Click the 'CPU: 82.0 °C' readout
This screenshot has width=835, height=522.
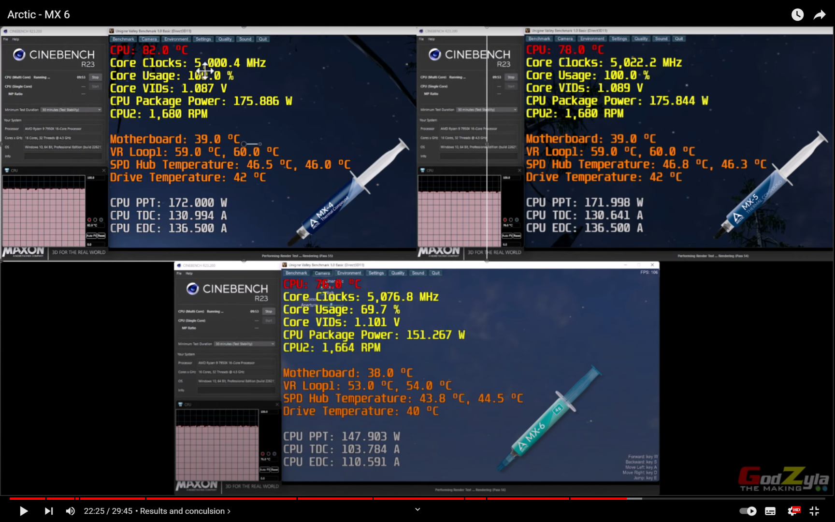point(149,50)
